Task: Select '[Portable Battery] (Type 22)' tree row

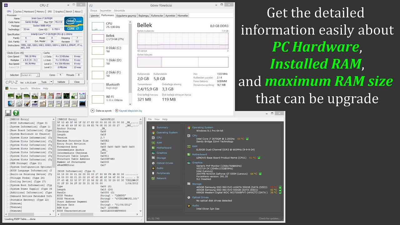Action: (29, 200)
